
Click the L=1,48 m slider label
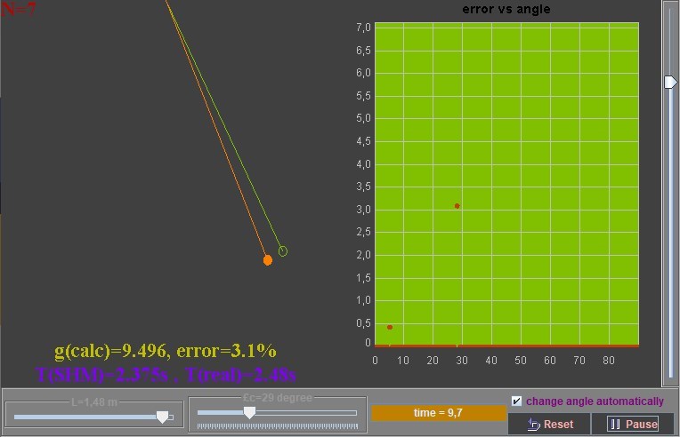93,402
